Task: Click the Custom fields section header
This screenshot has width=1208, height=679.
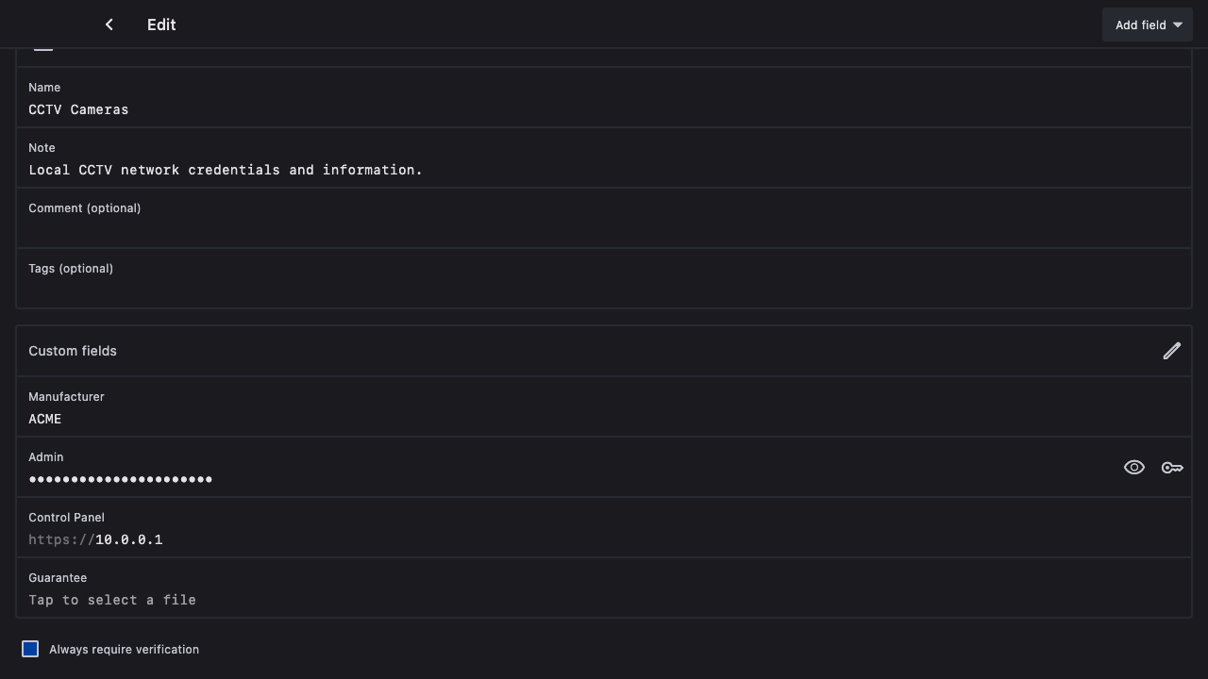Action: coord(73,351)
